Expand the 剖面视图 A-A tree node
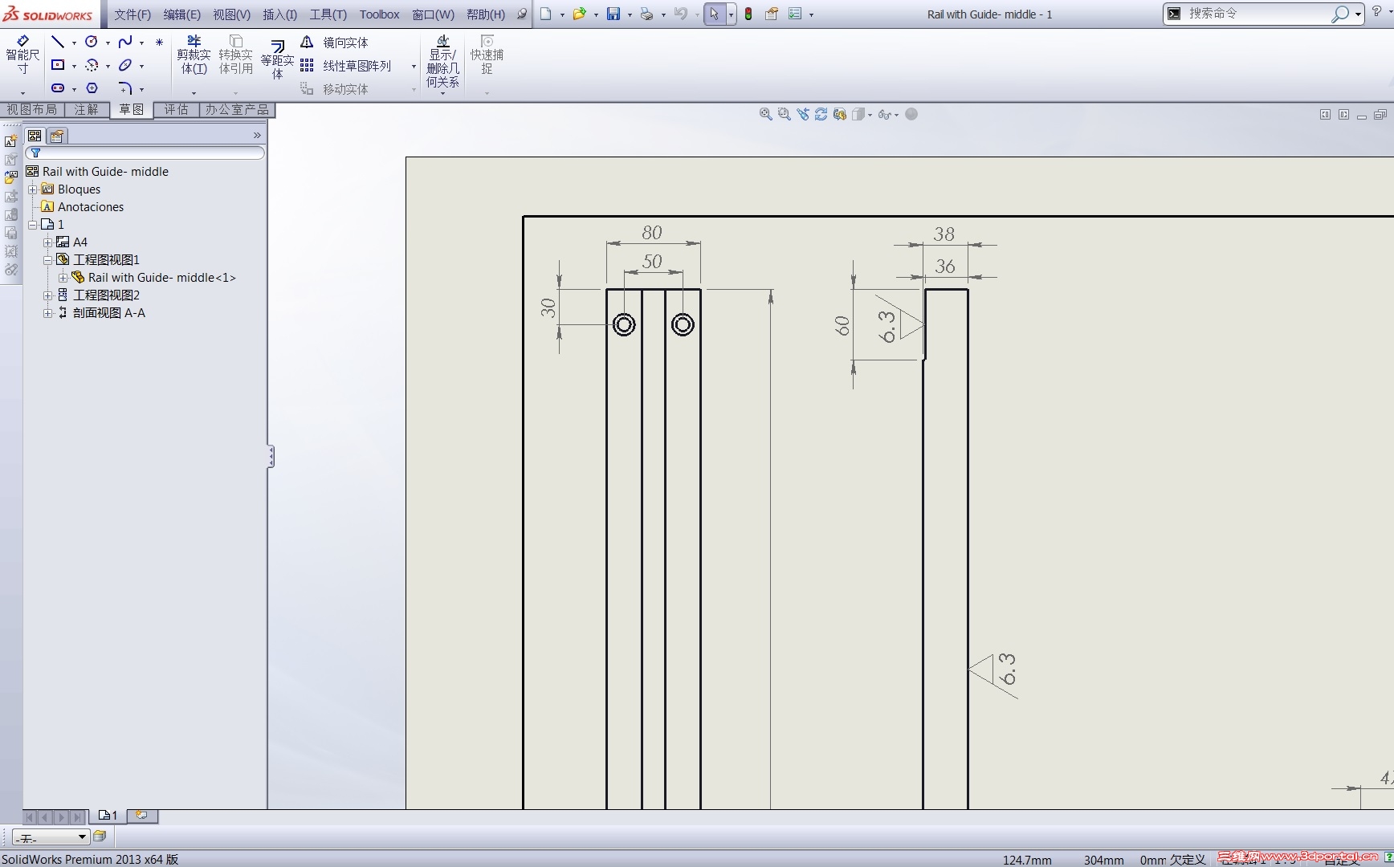Image resolution: width=1394 pixels, height=867 pixels. 47,313
